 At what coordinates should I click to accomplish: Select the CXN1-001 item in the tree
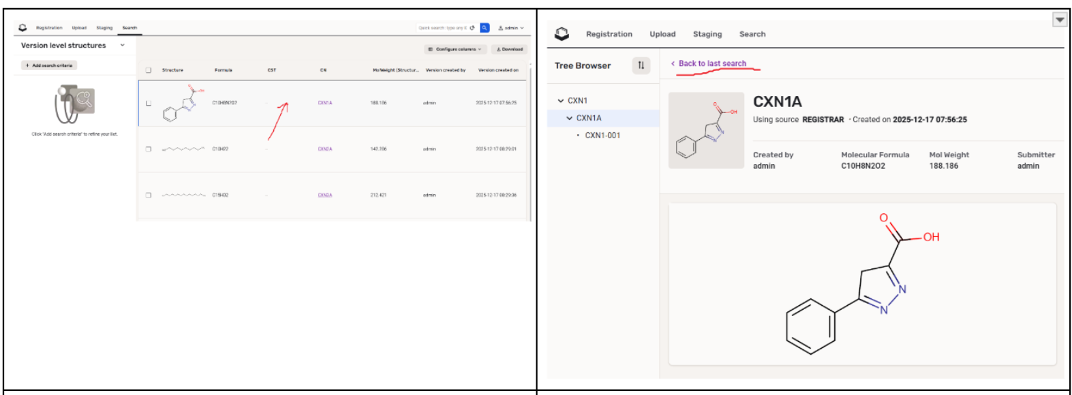tap(602, 136)
